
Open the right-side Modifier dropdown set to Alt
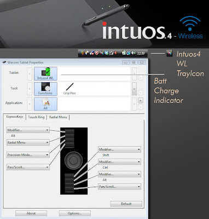pos(119,174)
